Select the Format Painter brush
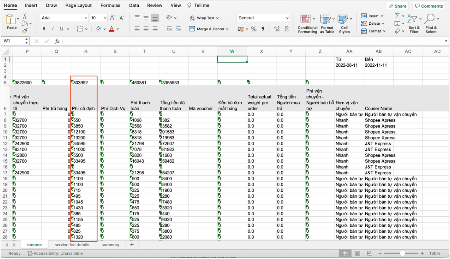This screenshot has width=450, height=259. (25, 31)
